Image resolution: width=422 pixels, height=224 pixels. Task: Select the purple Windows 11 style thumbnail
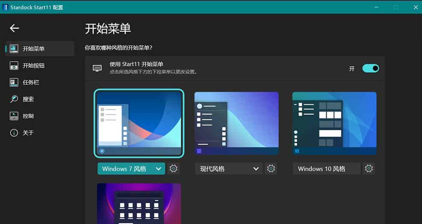pyautogui.click(x=139, y=203)
